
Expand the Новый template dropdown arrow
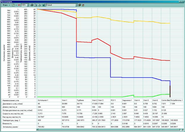click(76, 5)
